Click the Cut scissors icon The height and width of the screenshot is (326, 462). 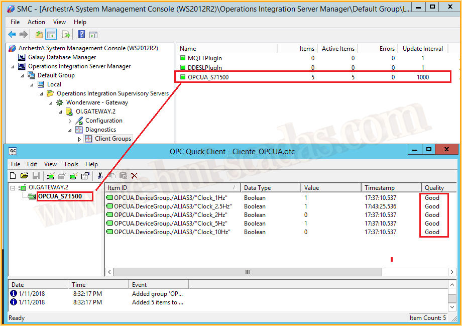[x=100, y=175]
